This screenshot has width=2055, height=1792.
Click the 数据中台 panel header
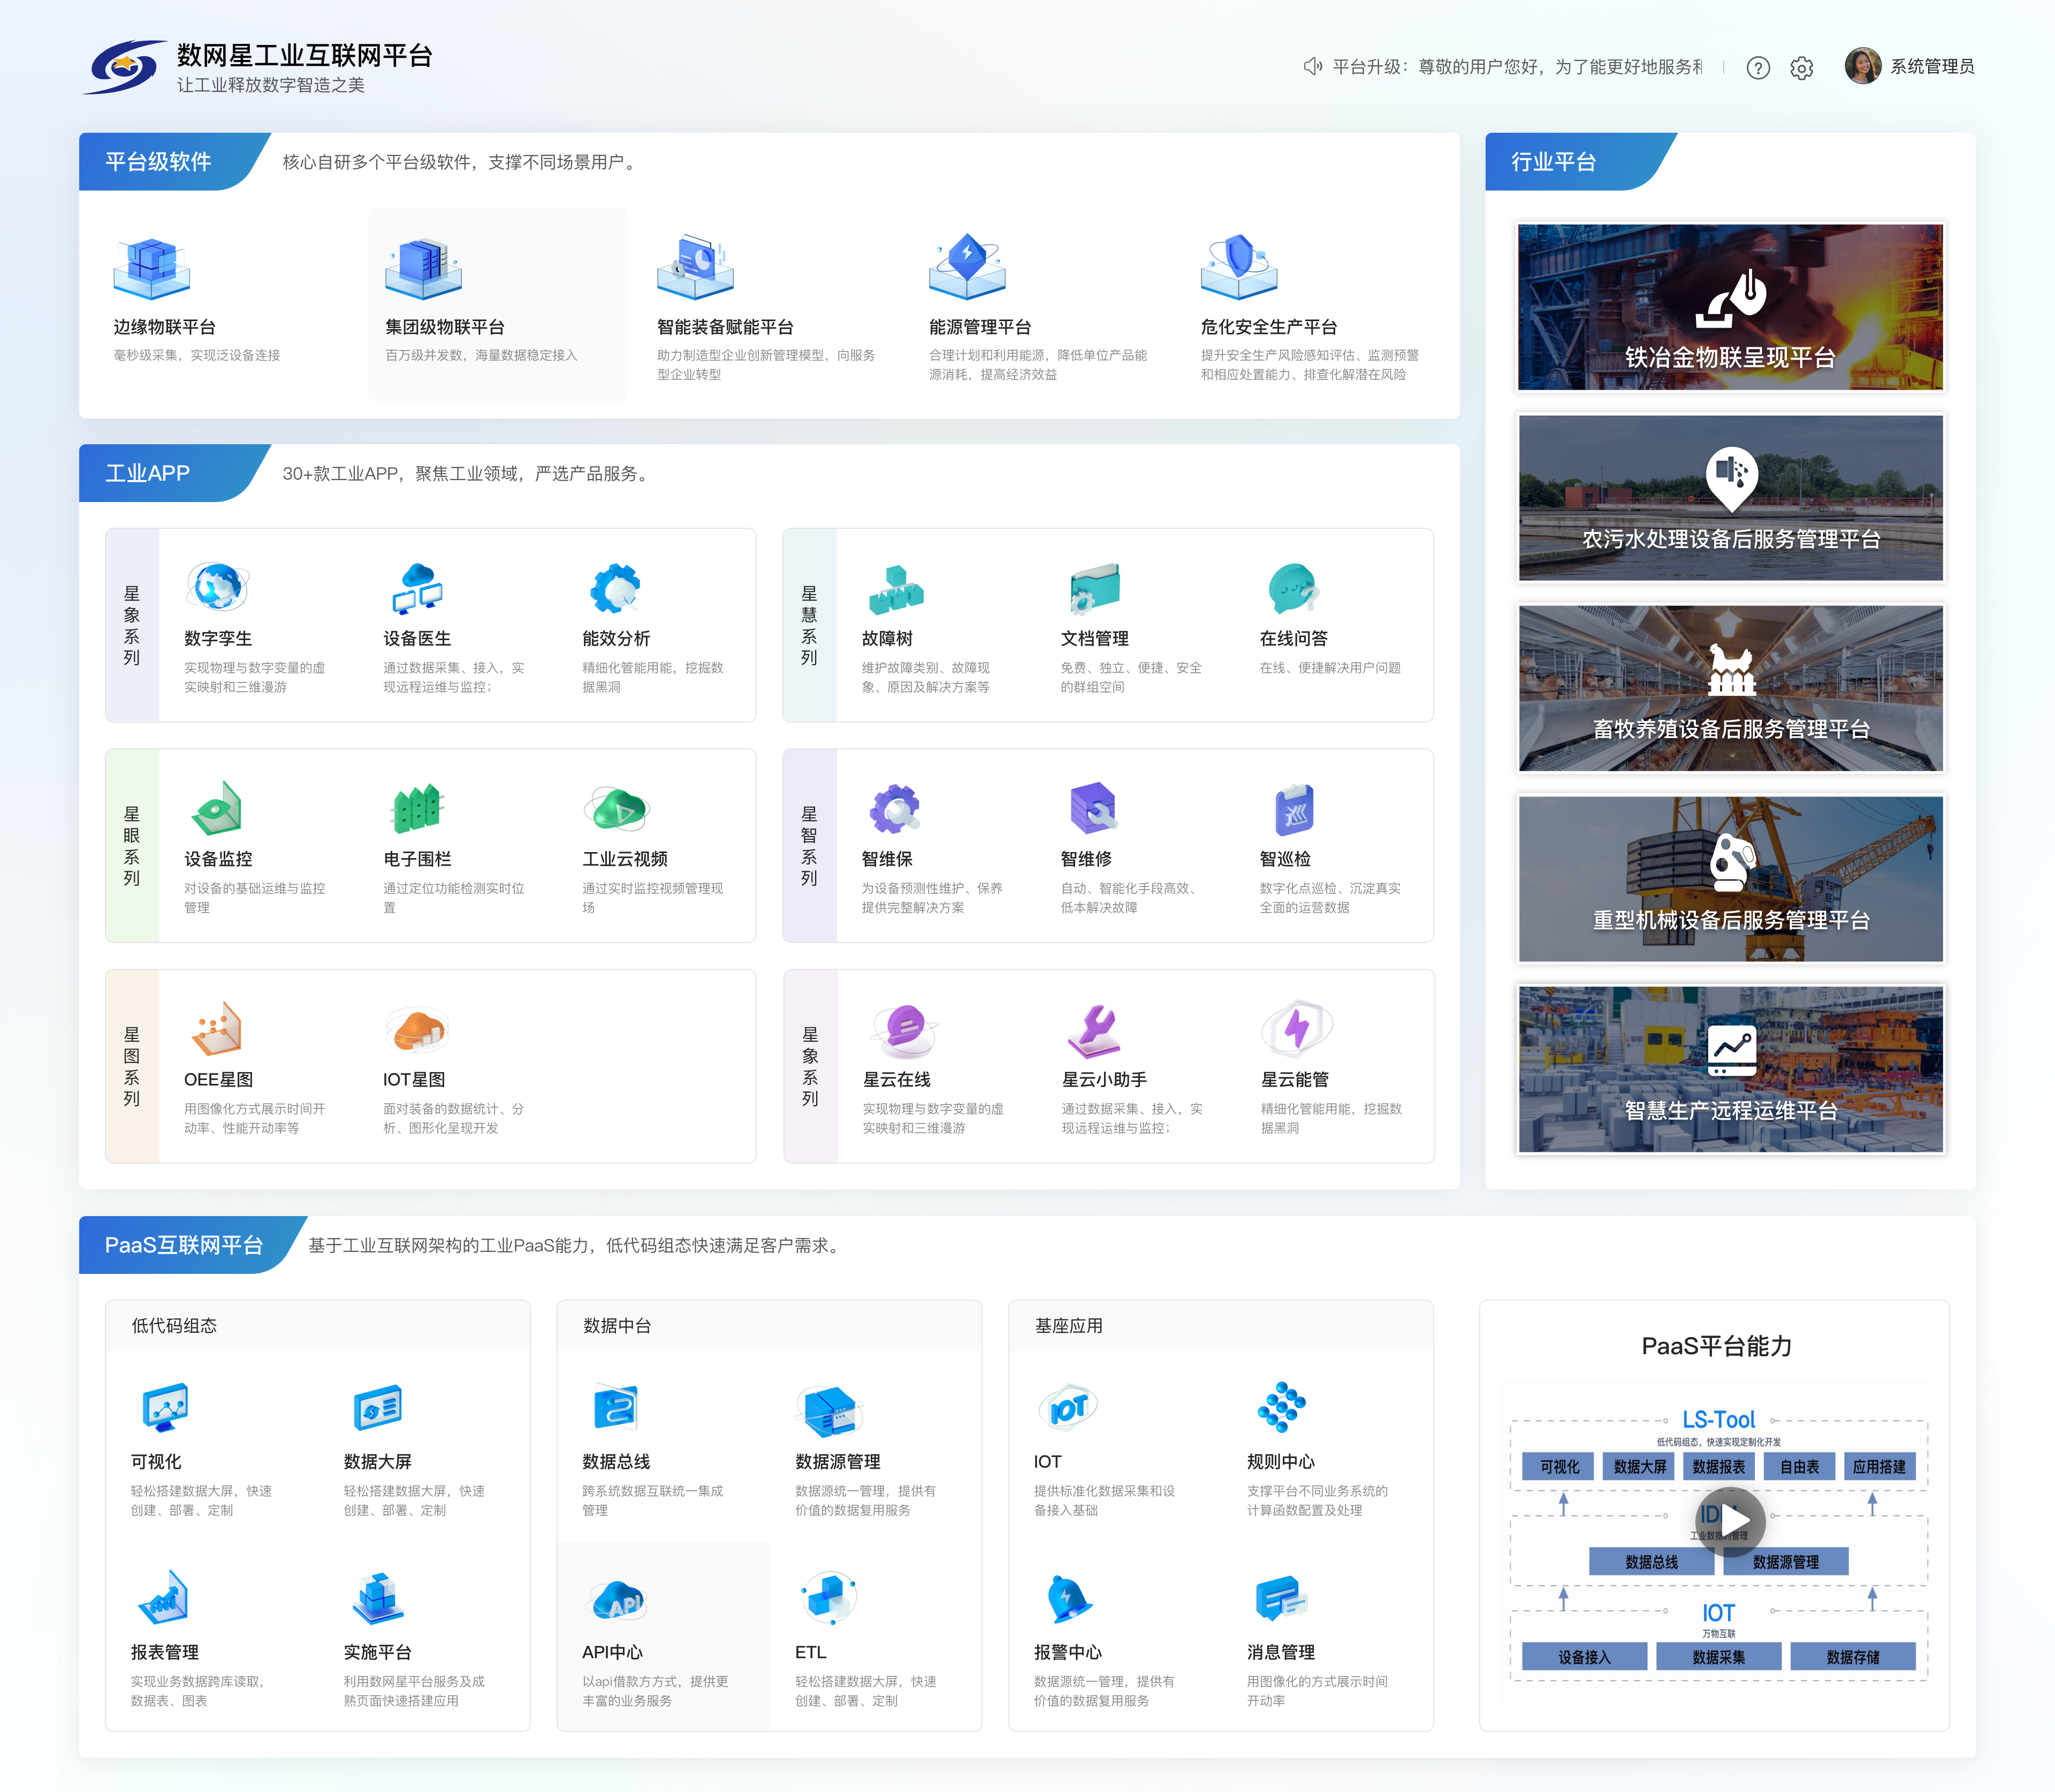769,1326
